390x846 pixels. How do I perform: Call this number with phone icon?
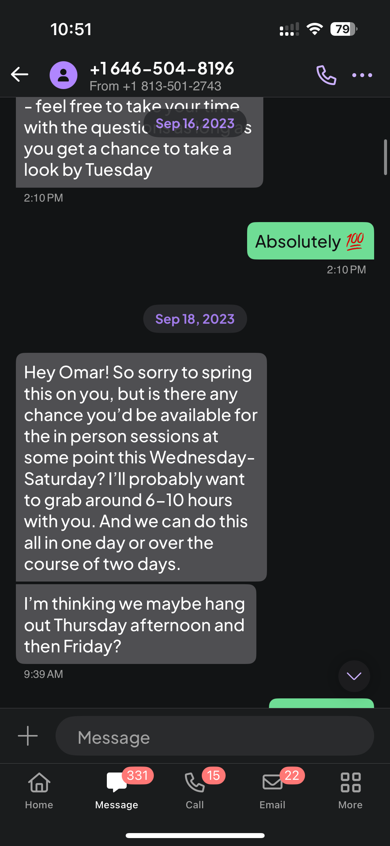[326, 75]
